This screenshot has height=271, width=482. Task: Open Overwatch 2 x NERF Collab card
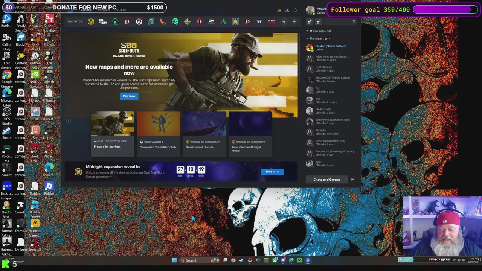point(158,134)
